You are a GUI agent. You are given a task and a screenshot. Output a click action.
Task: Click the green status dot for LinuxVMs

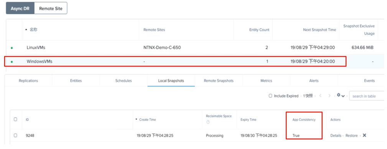(12, 48)
